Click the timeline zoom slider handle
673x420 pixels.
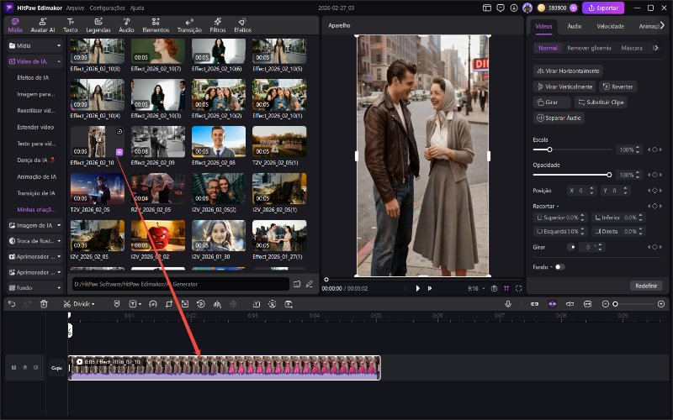click(615, 304)
